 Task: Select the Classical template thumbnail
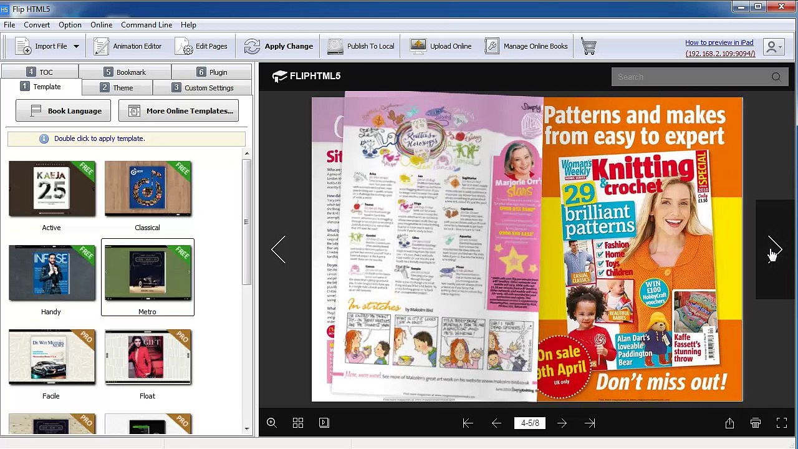click(148, 189)
